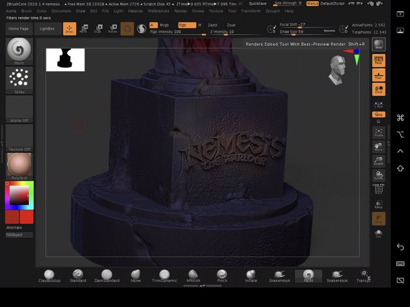This screenshot has height=307, width=410.
Task: Toggle the Zsub sculpt mode
Action: (231, 25)
